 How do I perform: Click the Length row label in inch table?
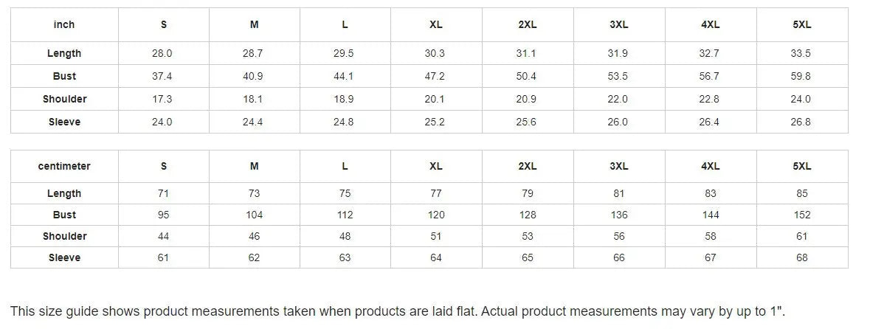(64, 54)
